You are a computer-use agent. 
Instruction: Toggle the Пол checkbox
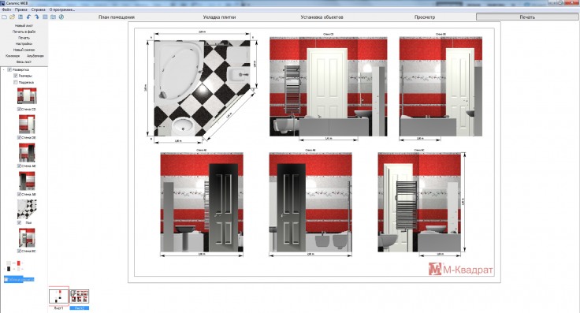coord(19,222)
